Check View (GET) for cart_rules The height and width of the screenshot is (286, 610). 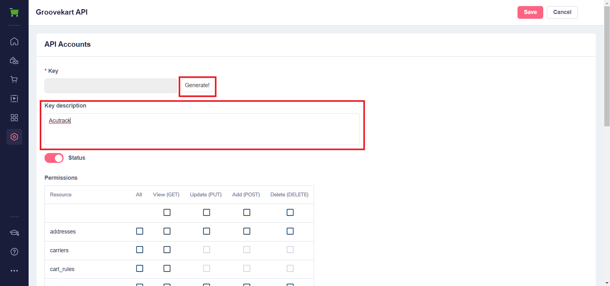[167, 269]
